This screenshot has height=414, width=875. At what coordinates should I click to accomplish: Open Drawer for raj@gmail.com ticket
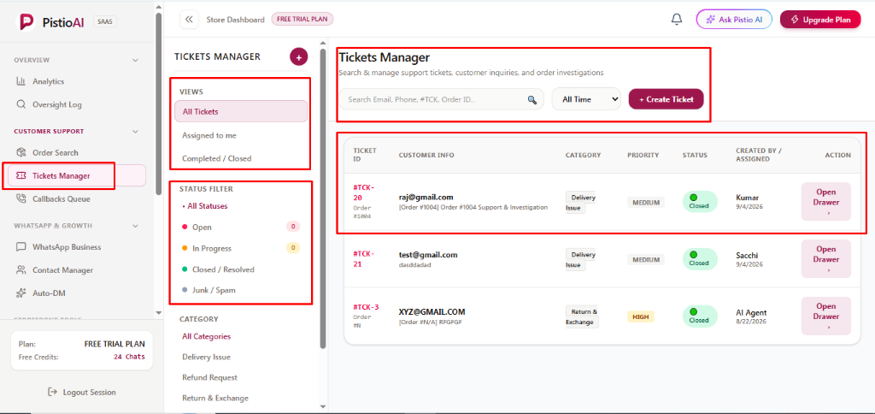click(826, 202)
